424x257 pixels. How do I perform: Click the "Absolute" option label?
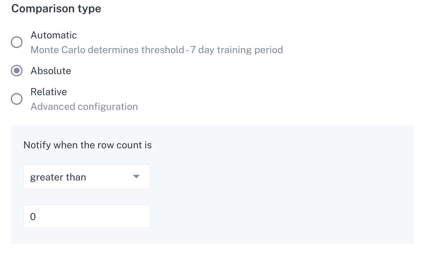tap(51, 71)
